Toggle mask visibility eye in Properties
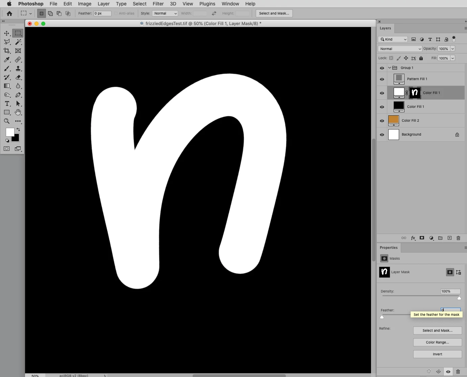This screenshot has height=377, width=467. pyautogui.click(x=448, y=372)
